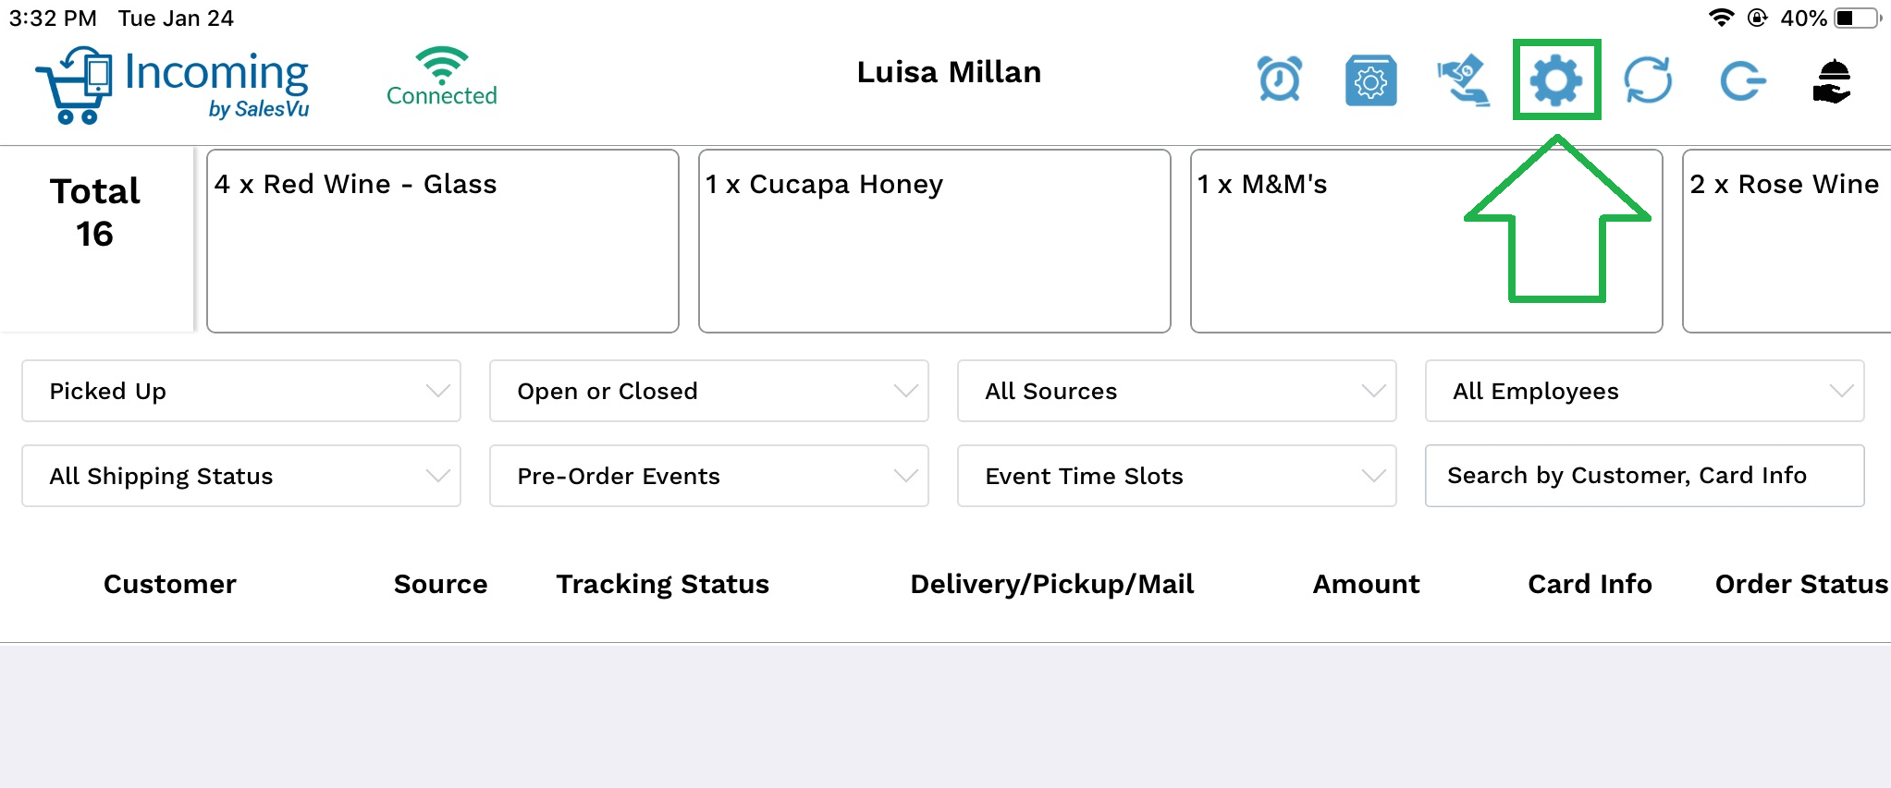Open the All Employees dropdown
This screenshot has width=1891, height=788.
click(x=1644, y=391)
